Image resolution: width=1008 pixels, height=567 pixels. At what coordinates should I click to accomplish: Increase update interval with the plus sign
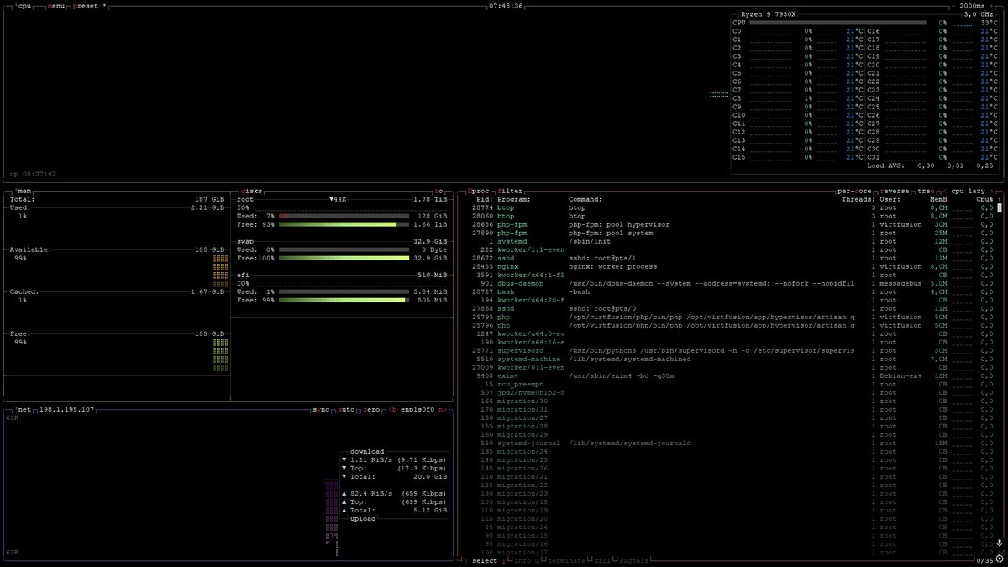(x=991, y=6)
